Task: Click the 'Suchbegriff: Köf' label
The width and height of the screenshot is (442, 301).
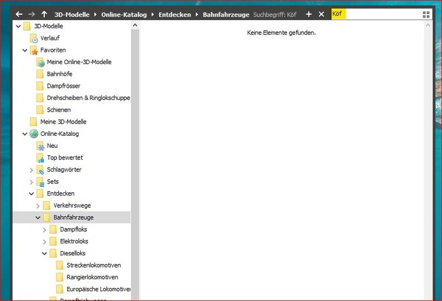Action: (x=275, y=15)
